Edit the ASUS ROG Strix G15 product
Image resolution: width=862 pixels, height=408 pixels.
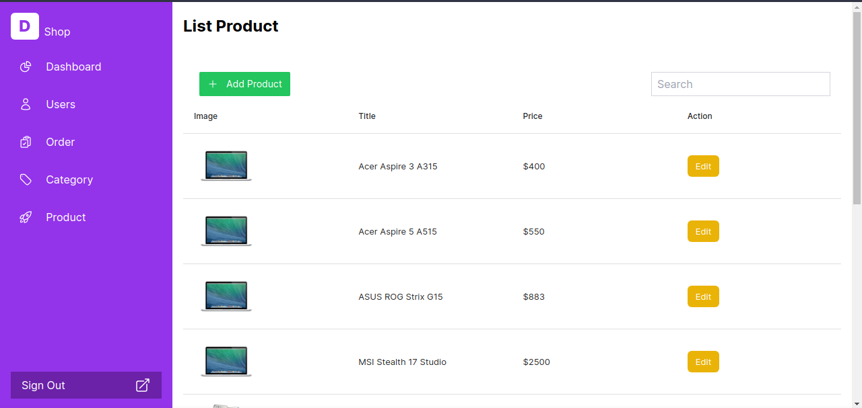[x=703, y=296]
